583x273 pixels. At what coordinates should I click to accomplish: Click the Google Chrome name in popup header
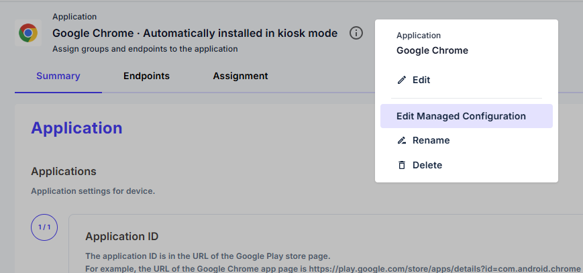point(432,50)
